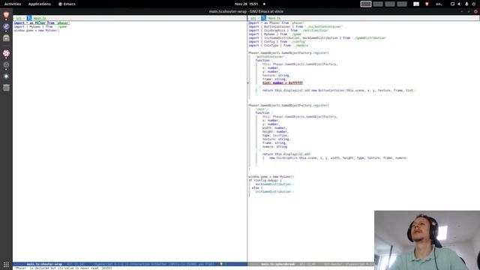The width and height of the screenshot is (480, 270).
Task: Click the 'mockGameDistribution()' call line
Action: pos(274,184)
